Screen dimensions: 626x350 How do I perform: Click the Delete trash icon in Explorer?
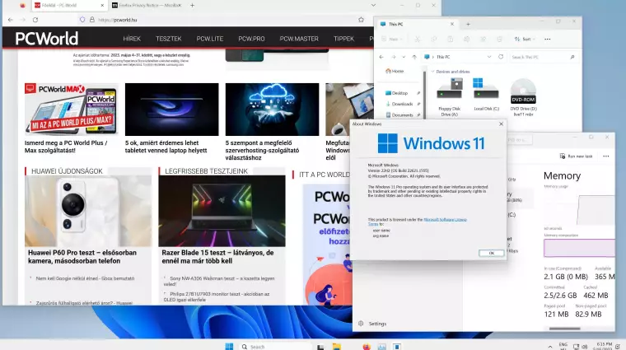click(x=499, y=39)
